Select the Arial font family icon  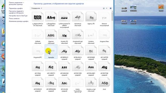(x=104, y=82)
